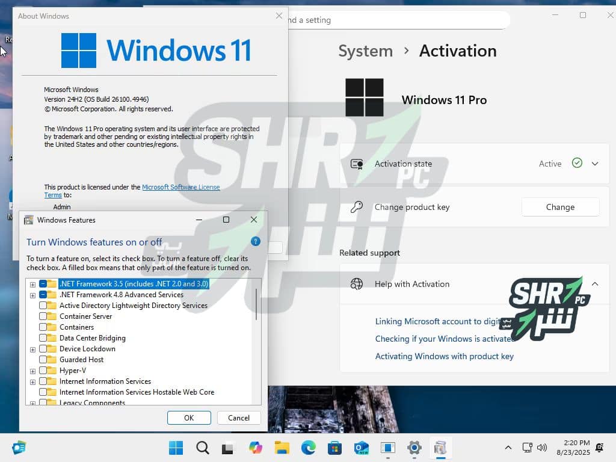Expand the Activation state row chevron
Screen dimensions: 616x462
[x=595, y=164]
